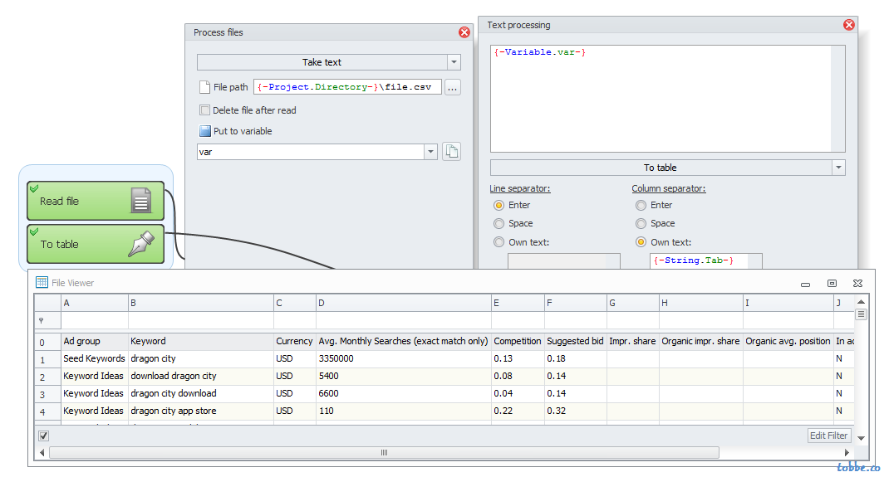The image size is (884, 477).
Task: Select Space as column separator
Action: point(641,224)
